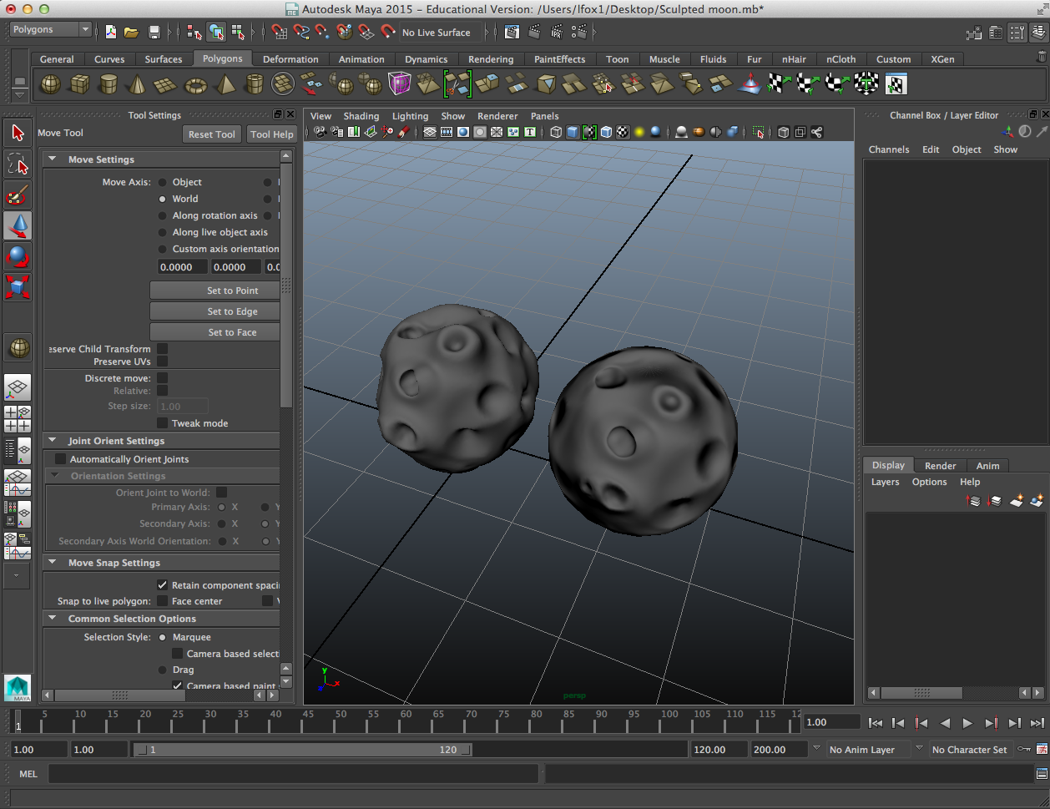Click the playback end time field 120.00
The width and height of the screenshot is (1050, 809).
tap(719, 750)
